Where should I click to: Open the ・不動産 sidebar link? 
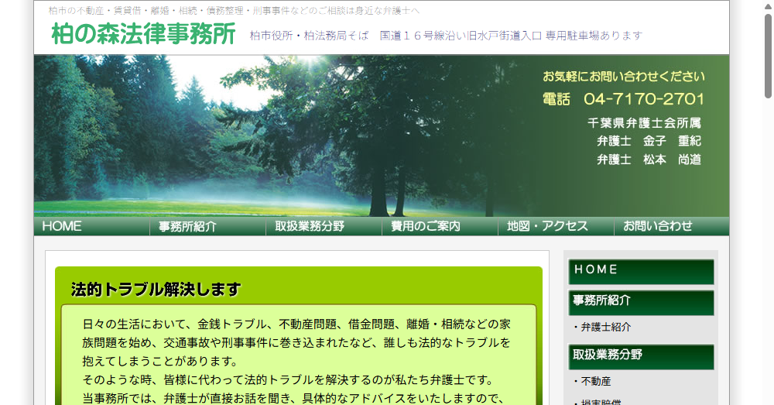point(592,381)
